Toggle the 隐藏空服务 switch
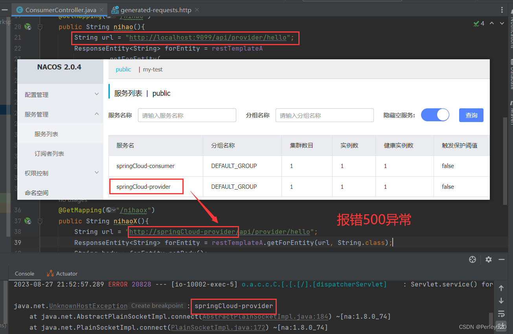The image size is (513, 334). pyautogui.click(x=435, y=115)
